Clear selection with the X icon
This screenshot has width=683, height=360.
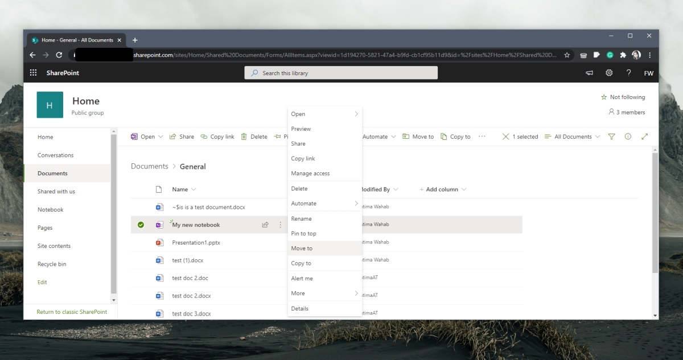(505, 136)
